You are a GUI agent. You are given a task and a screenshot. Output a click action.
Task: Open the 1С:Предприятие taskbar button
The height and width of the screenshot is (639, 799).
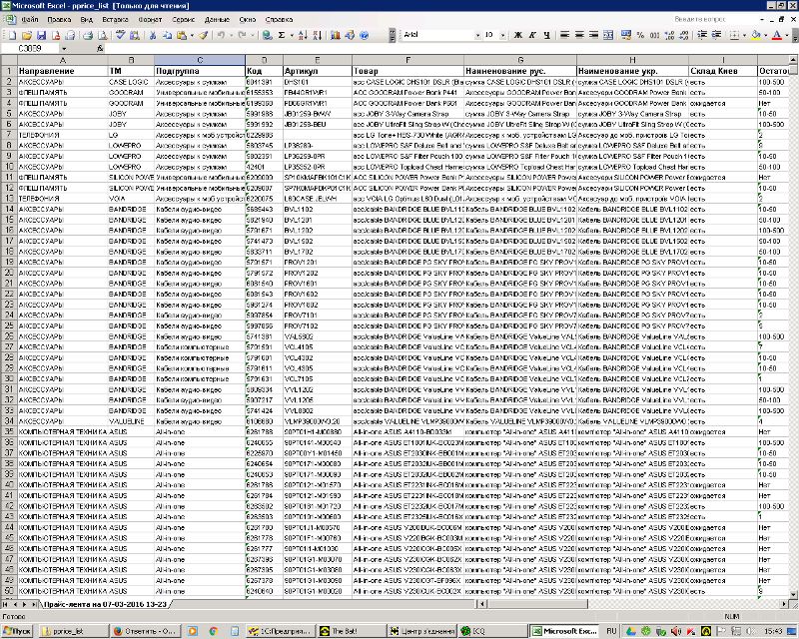(x=280, y=631)
